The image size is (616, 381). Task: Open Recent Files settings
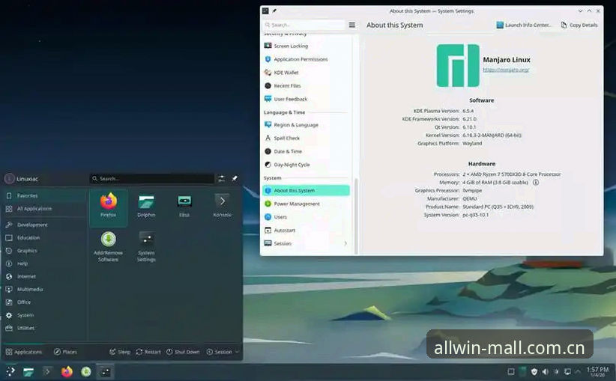click(306, 85)
